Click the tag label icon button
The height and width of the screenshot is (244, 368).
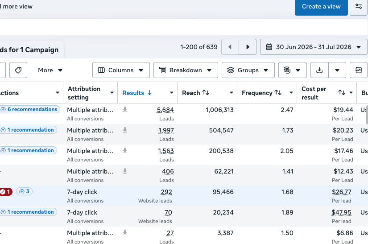[18, 70]
